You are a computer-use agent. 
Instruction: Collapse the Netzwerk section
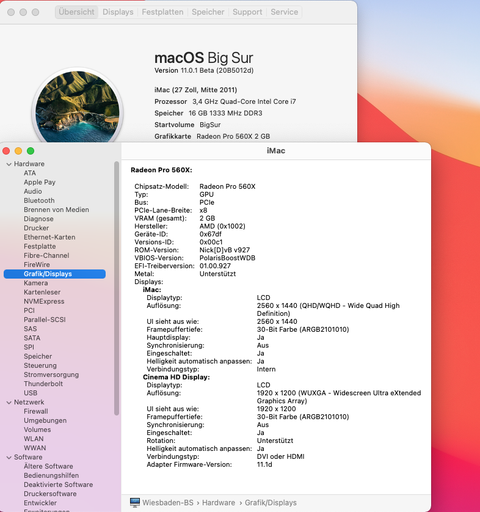[x=9, y=403]
